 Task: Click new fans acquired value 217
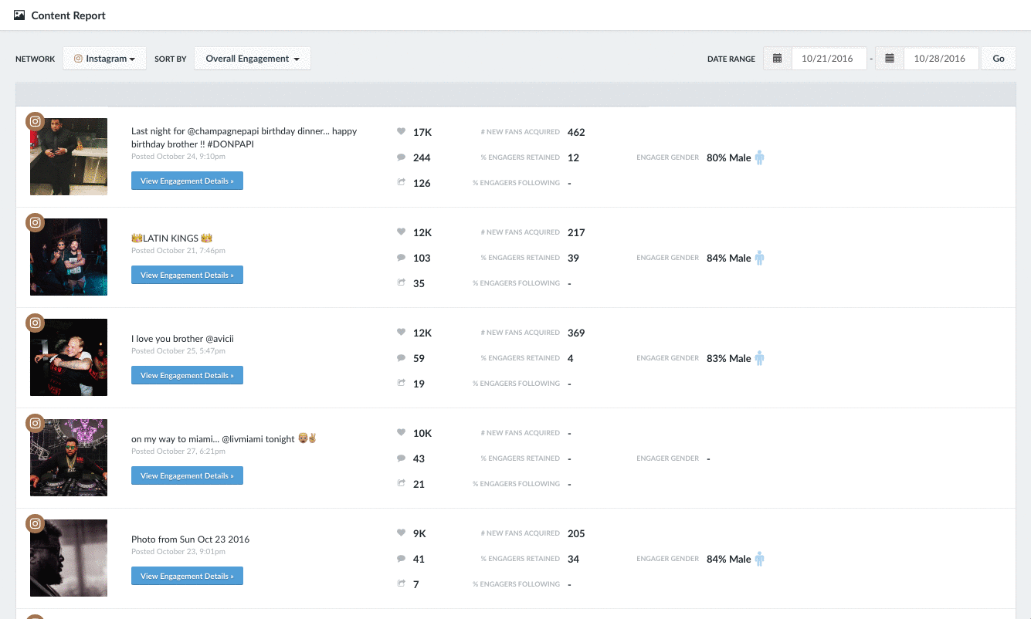pyautogui.click(x=576, y=232)
